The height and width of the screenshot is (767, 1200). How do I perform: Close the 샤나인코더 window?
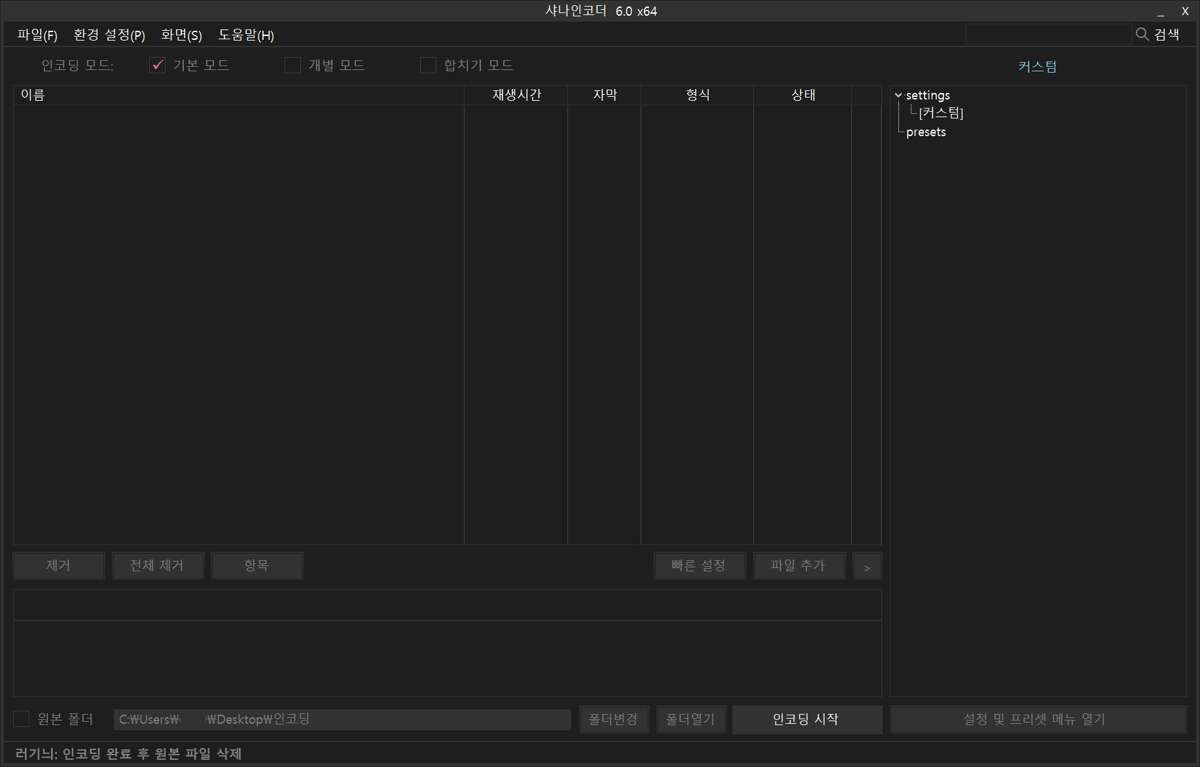(x=1185, y=11)
